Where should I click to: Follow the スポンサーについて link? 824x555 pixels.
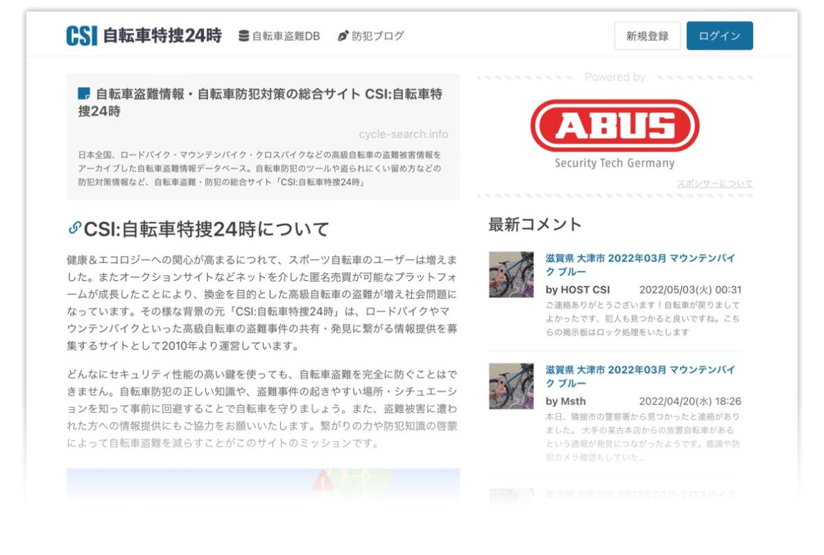[x=714, y=184]
